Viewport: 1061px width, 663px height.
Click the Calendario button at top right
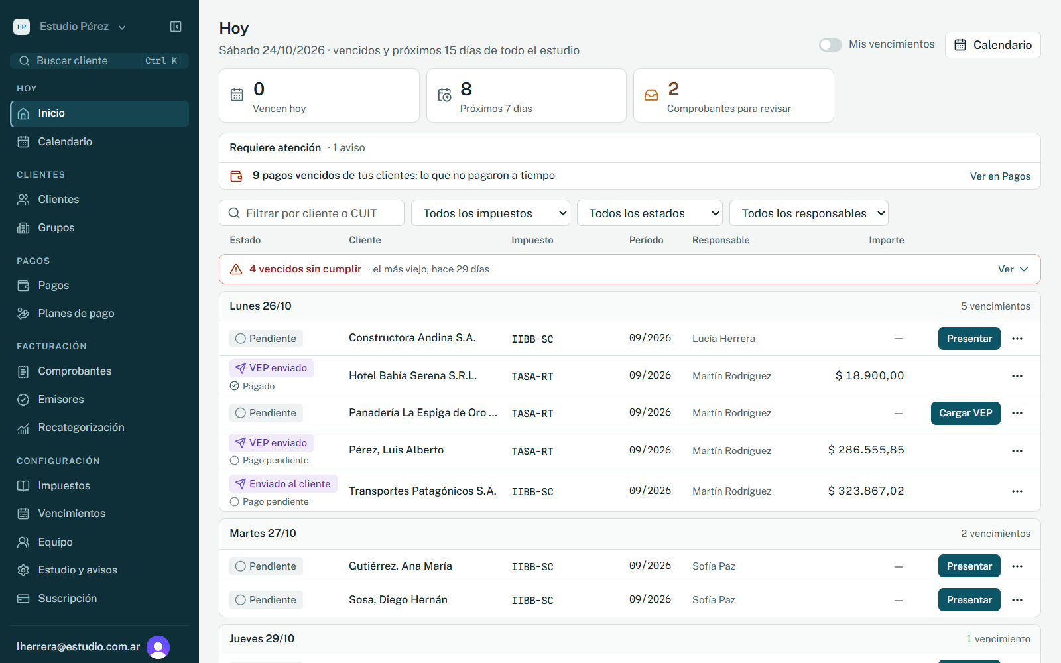pyautogui.click(x=993, y=45)
